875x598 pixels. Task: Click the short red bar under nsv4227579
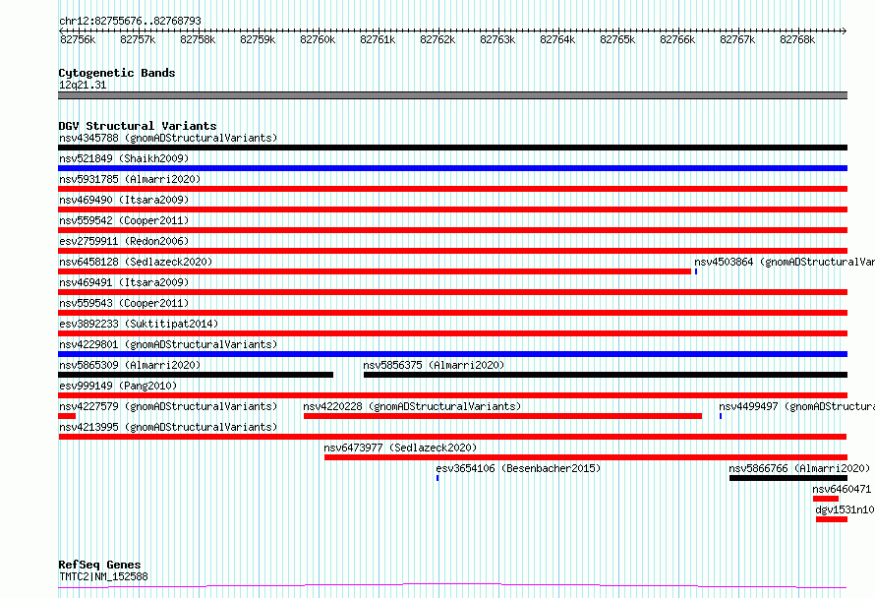[x=67, y=416]
